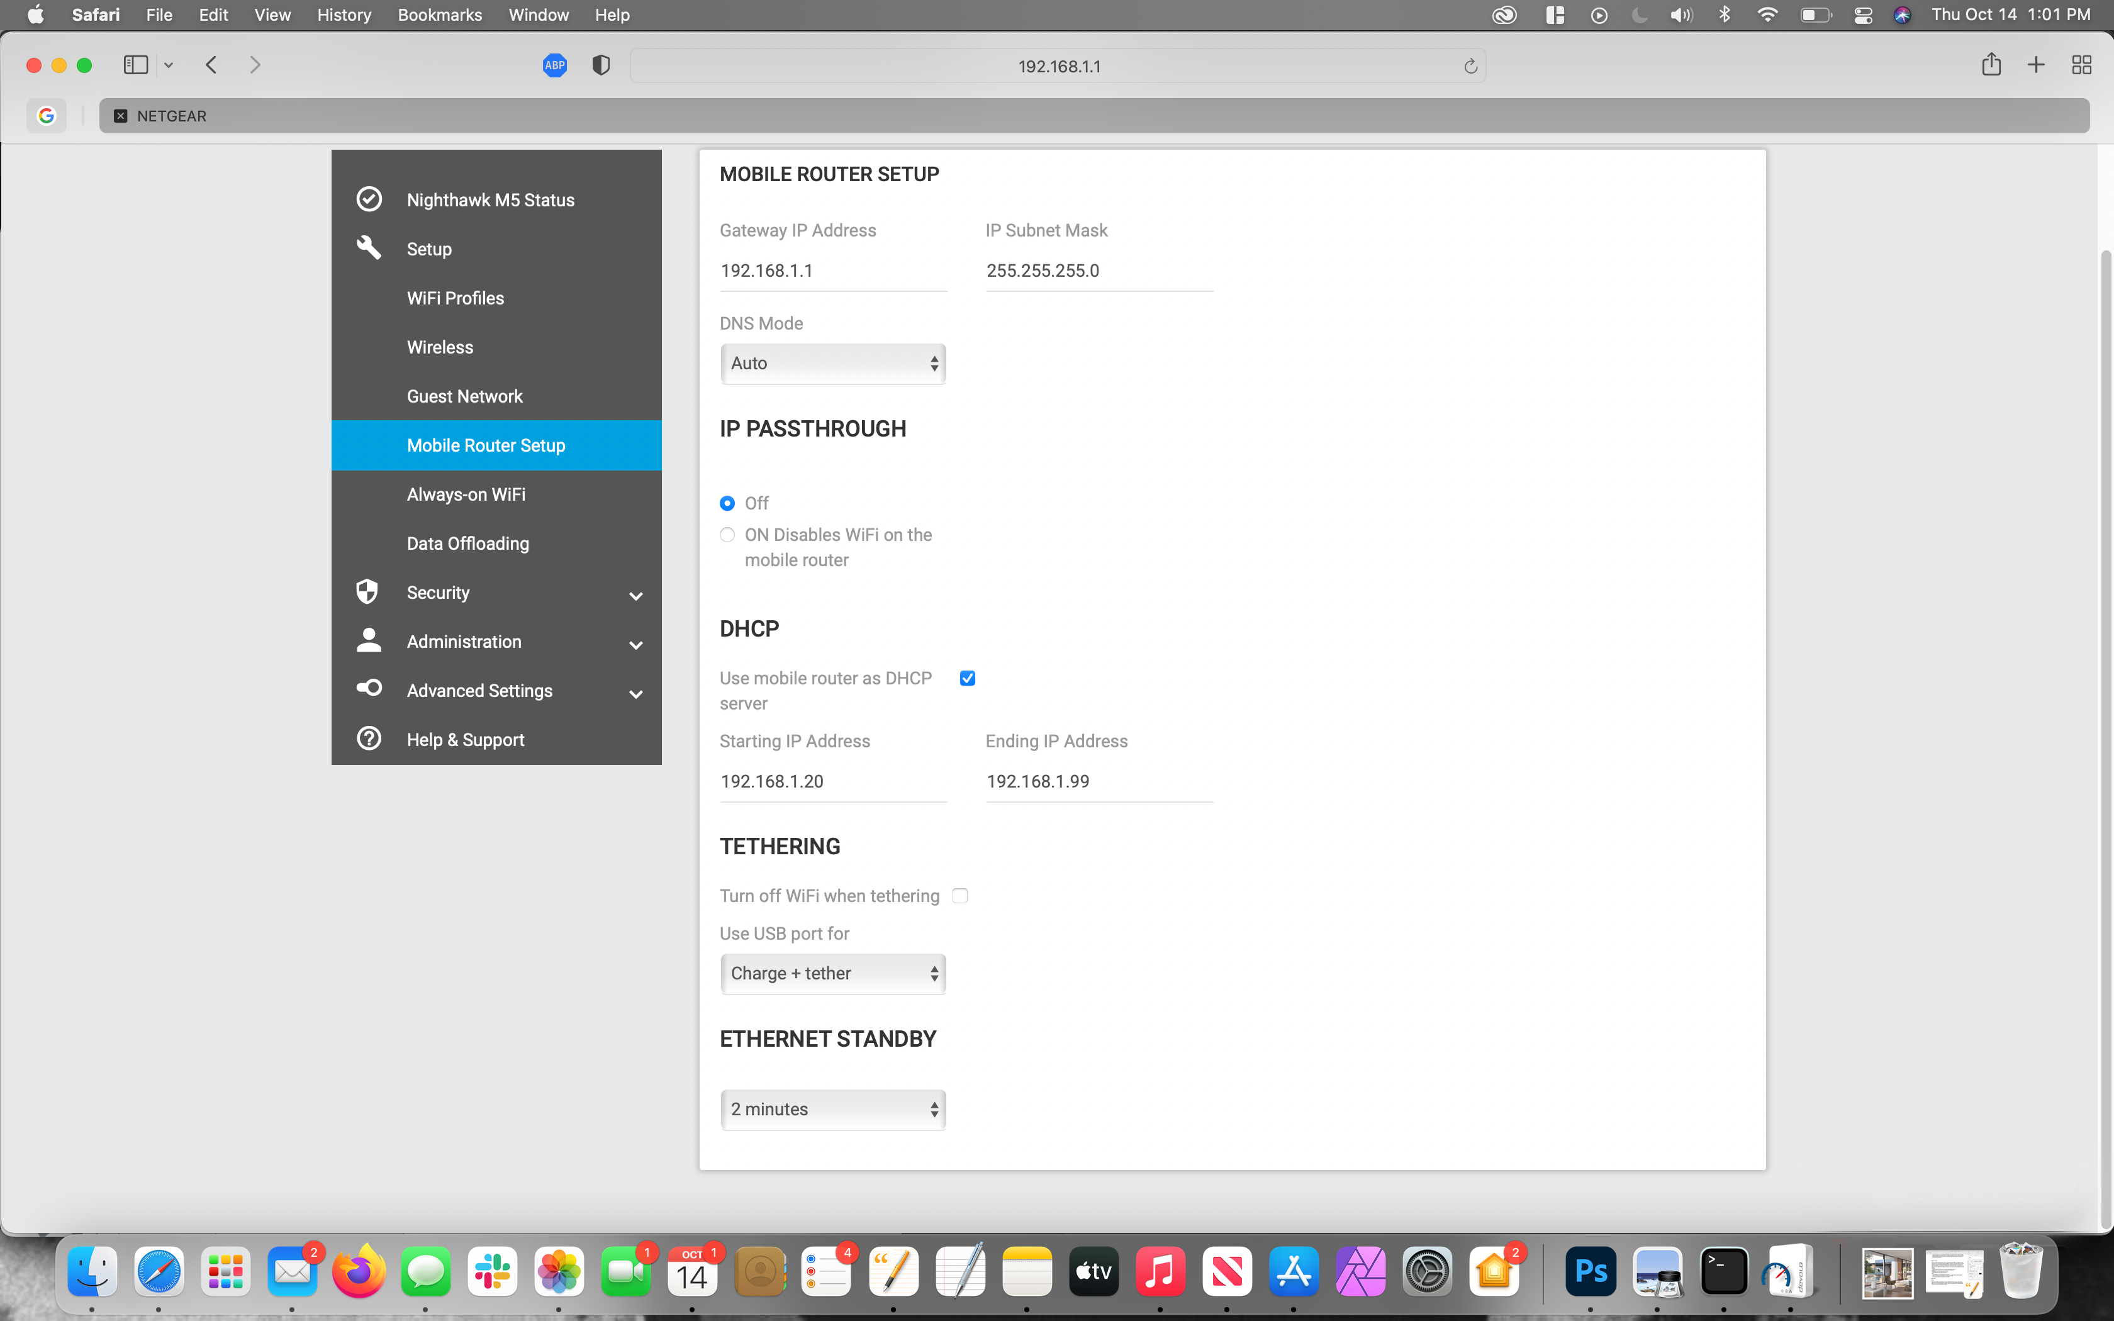Show the tab overview grid icon

coord(2081,65)
